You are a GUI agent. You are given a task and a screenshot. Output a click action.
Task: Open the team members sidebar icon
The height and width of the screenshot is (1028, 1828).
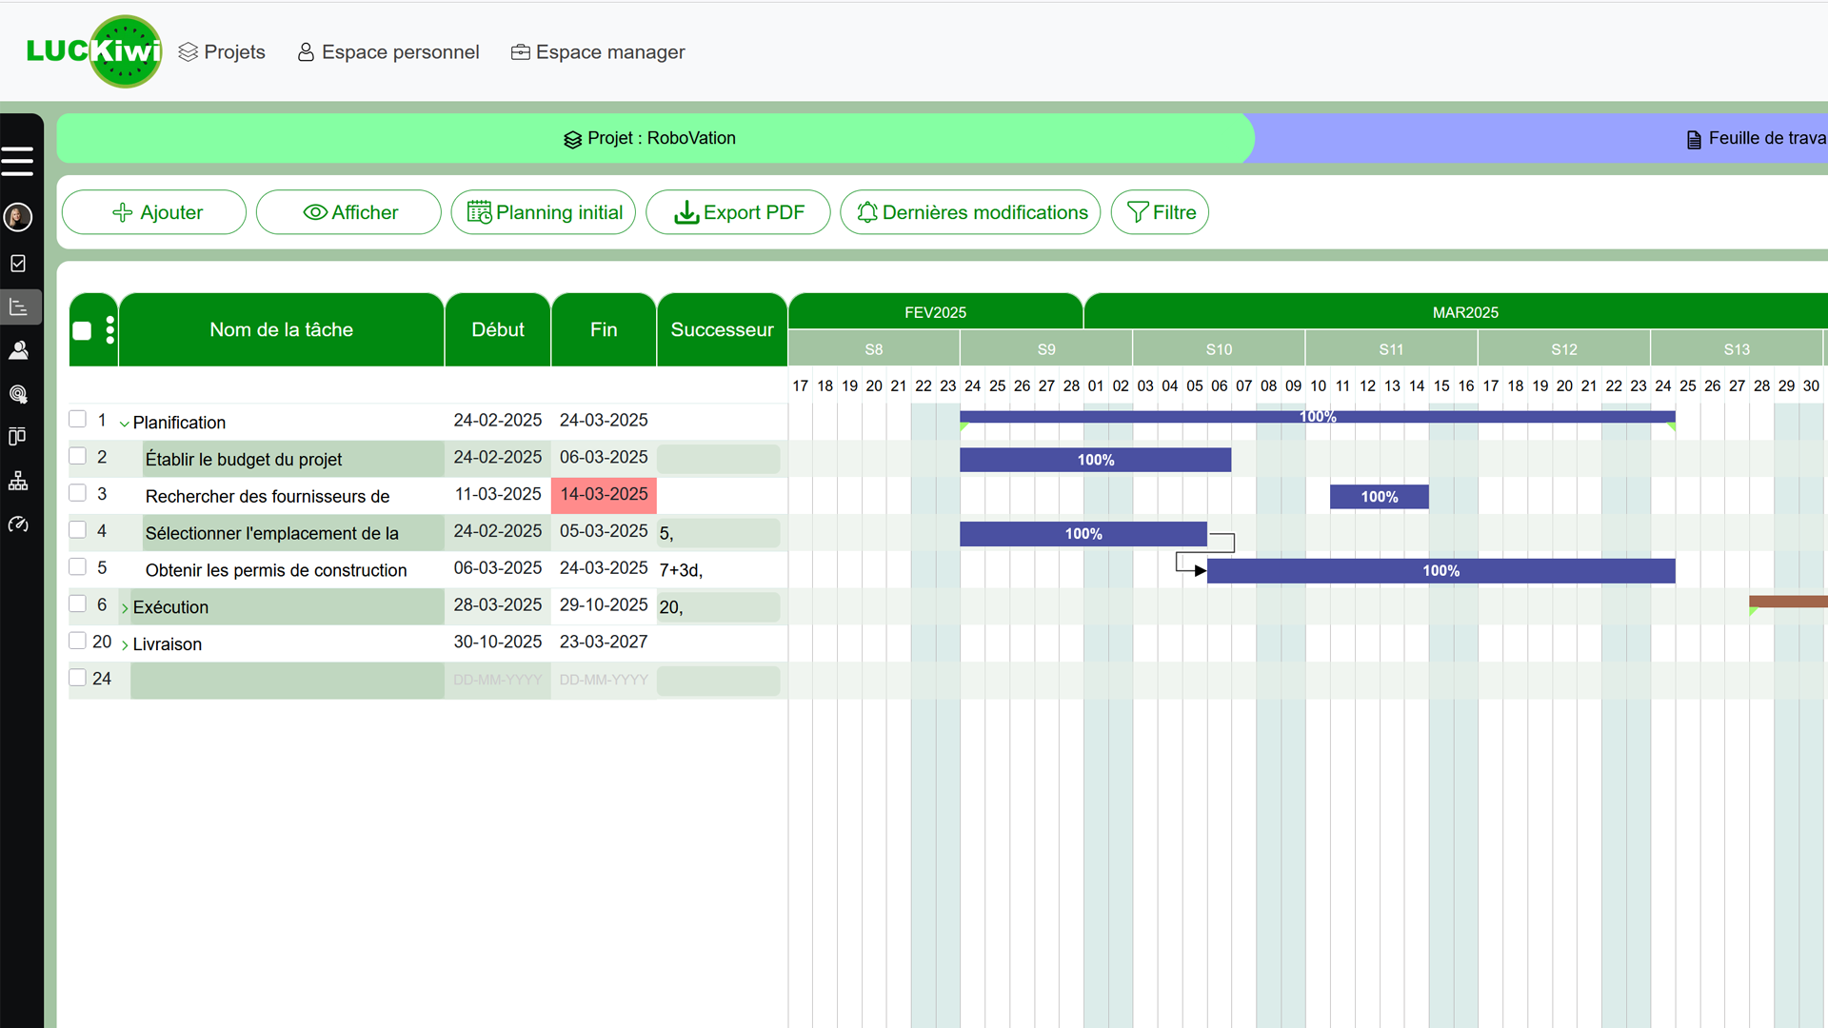pyautogui.click(x=18, y=350)
